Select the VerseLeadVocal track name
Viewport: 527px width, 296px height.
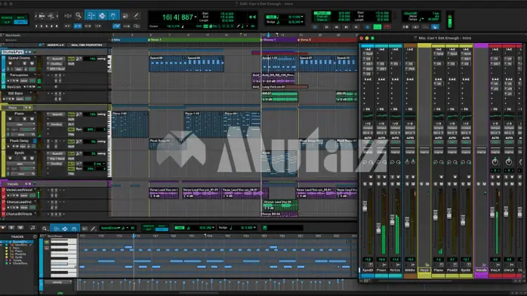(x=19, y=190)
